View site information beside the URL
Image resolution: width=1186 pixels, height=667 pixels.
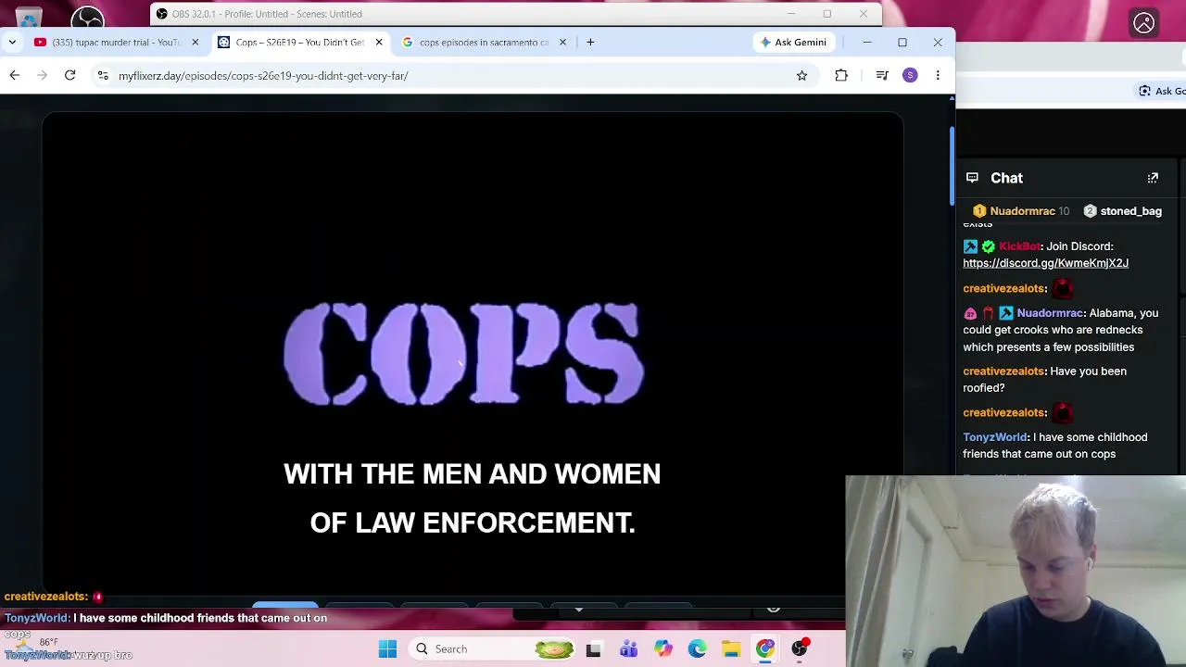[103, 75]
